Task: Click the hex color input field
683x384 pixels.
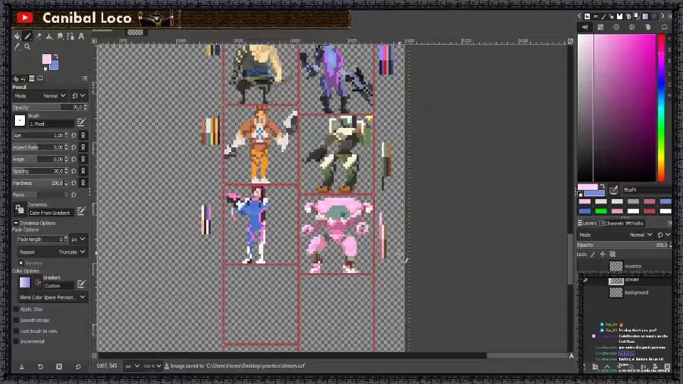Action: click(x=647, y=190)
